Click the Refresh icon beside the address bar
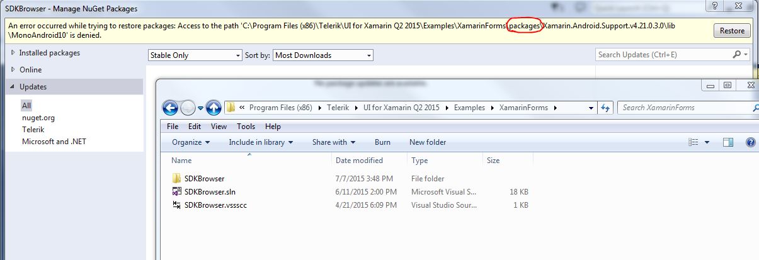759x260 pixels. point(605,108)
